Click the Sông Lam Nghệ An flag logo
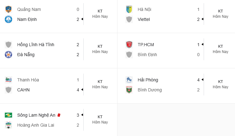235x136 pixels. point(8,115)
